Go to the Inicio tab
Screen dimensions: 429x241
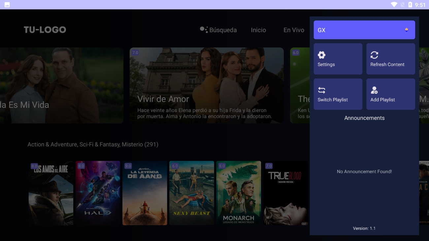[x=258, y=30]
